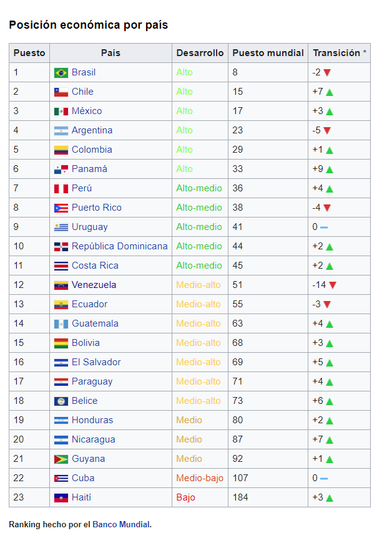The height and width of the screenshot is (541, 392).
Task: Click the green up arrow in Panamá row
Action: click(x=329, y=170)
